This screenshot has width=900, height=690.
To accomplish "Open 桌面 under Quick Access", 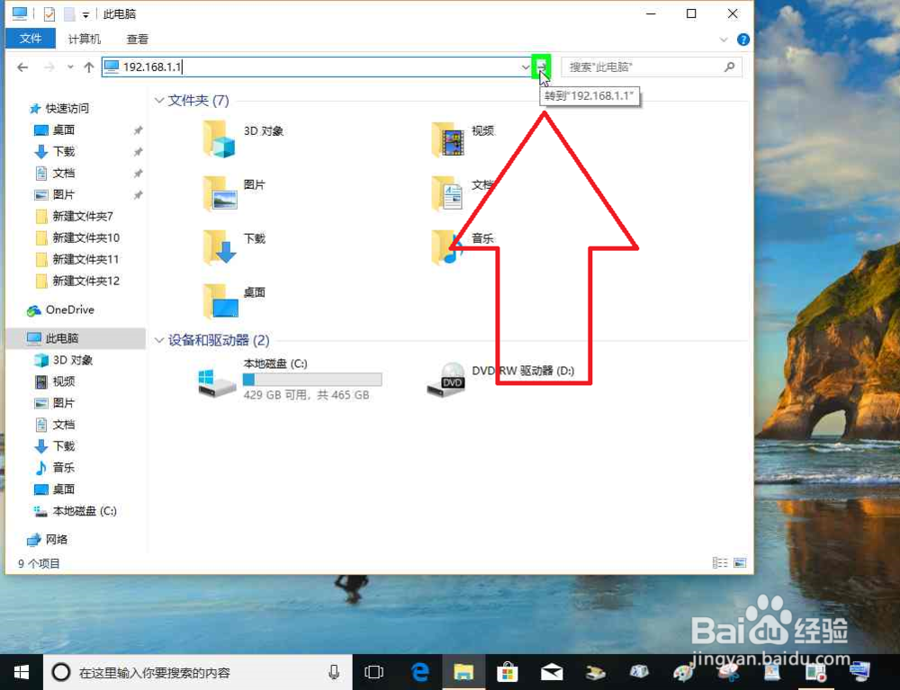I will 64,130.
